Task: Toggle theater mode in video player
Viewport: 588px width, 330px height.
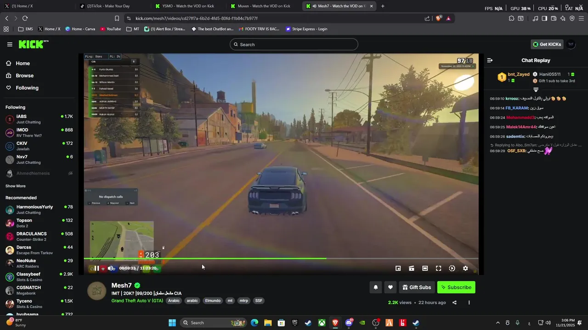Action: pyautogui.click(x=425, y=269)
